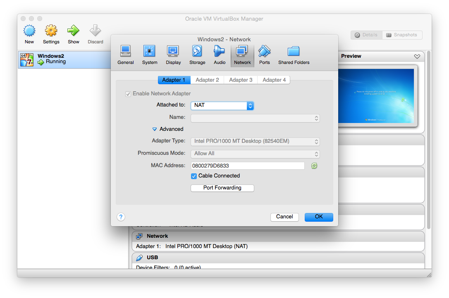Switch to the Adapter 2 tab
The width and height of the screenshot is (449, 298).
click(207, 80)
